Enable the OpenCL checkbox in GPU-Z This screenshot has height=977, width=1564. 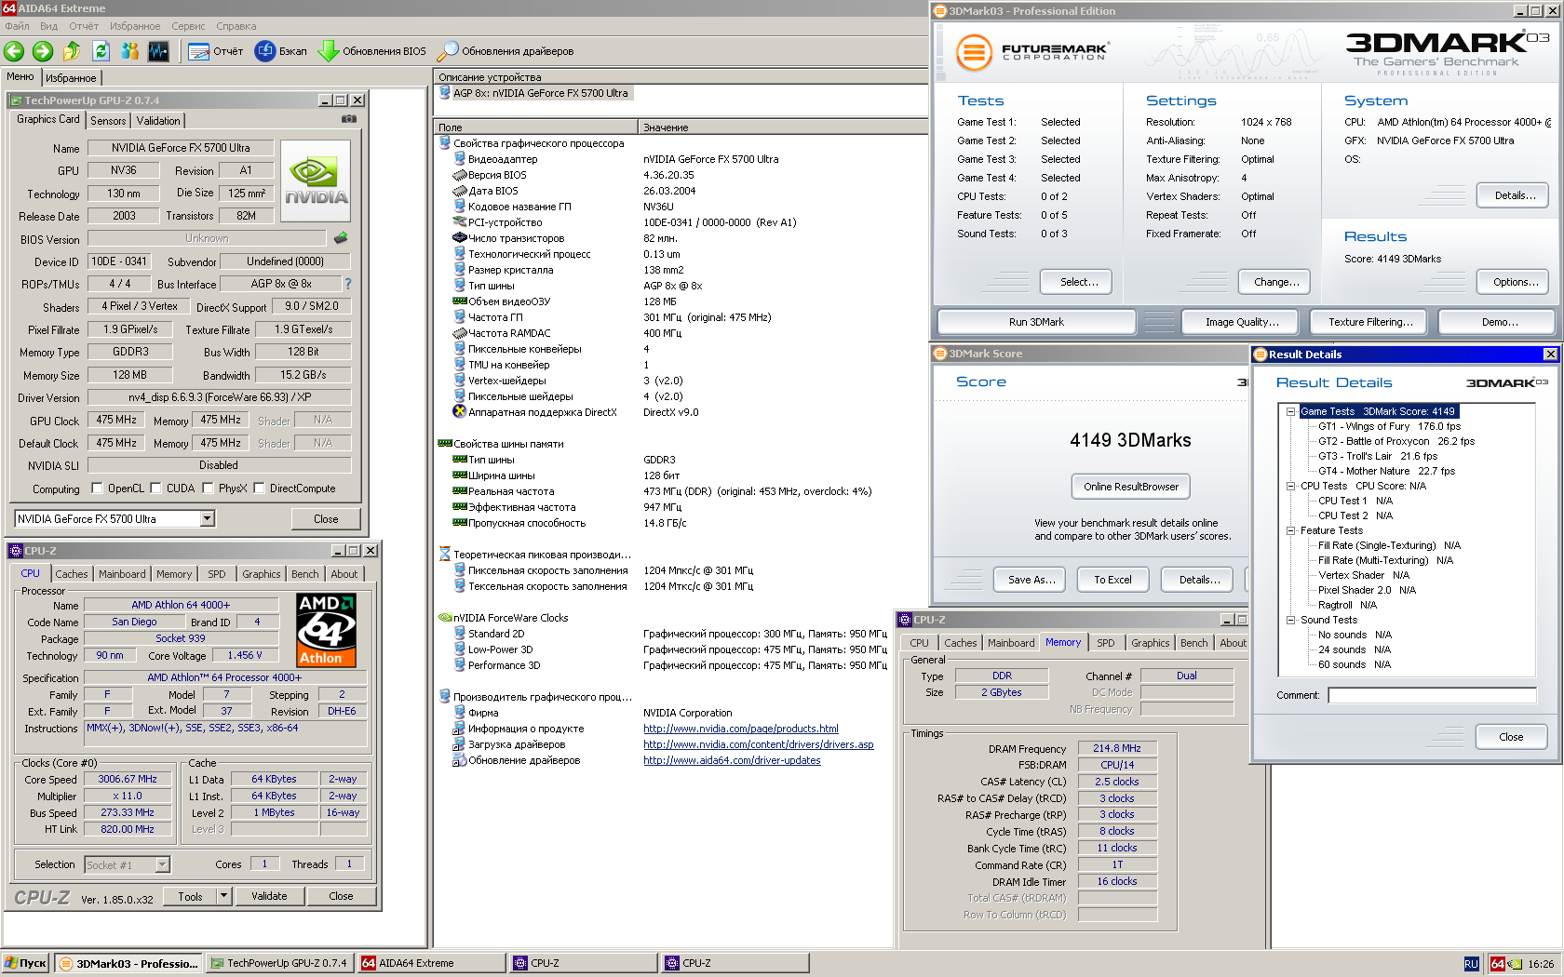pos(97,488)
